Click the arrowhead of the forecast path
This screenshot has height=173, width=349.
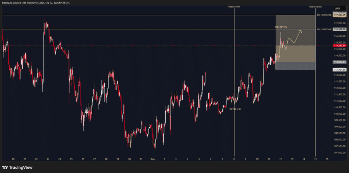pyautogui.click(x=301, y=31)
